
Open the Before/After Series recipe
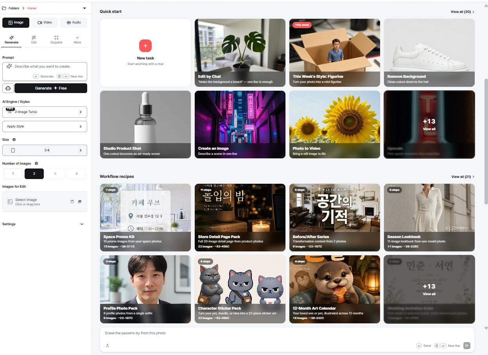click(x=335, y=217)
